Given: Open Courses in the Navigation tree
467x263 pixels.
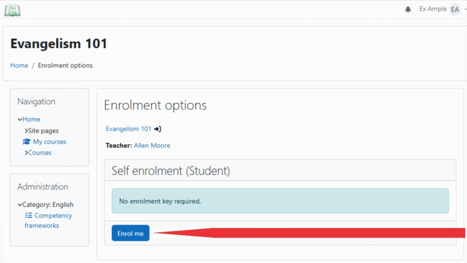Looking at the screenshot, I should [40, 153].
